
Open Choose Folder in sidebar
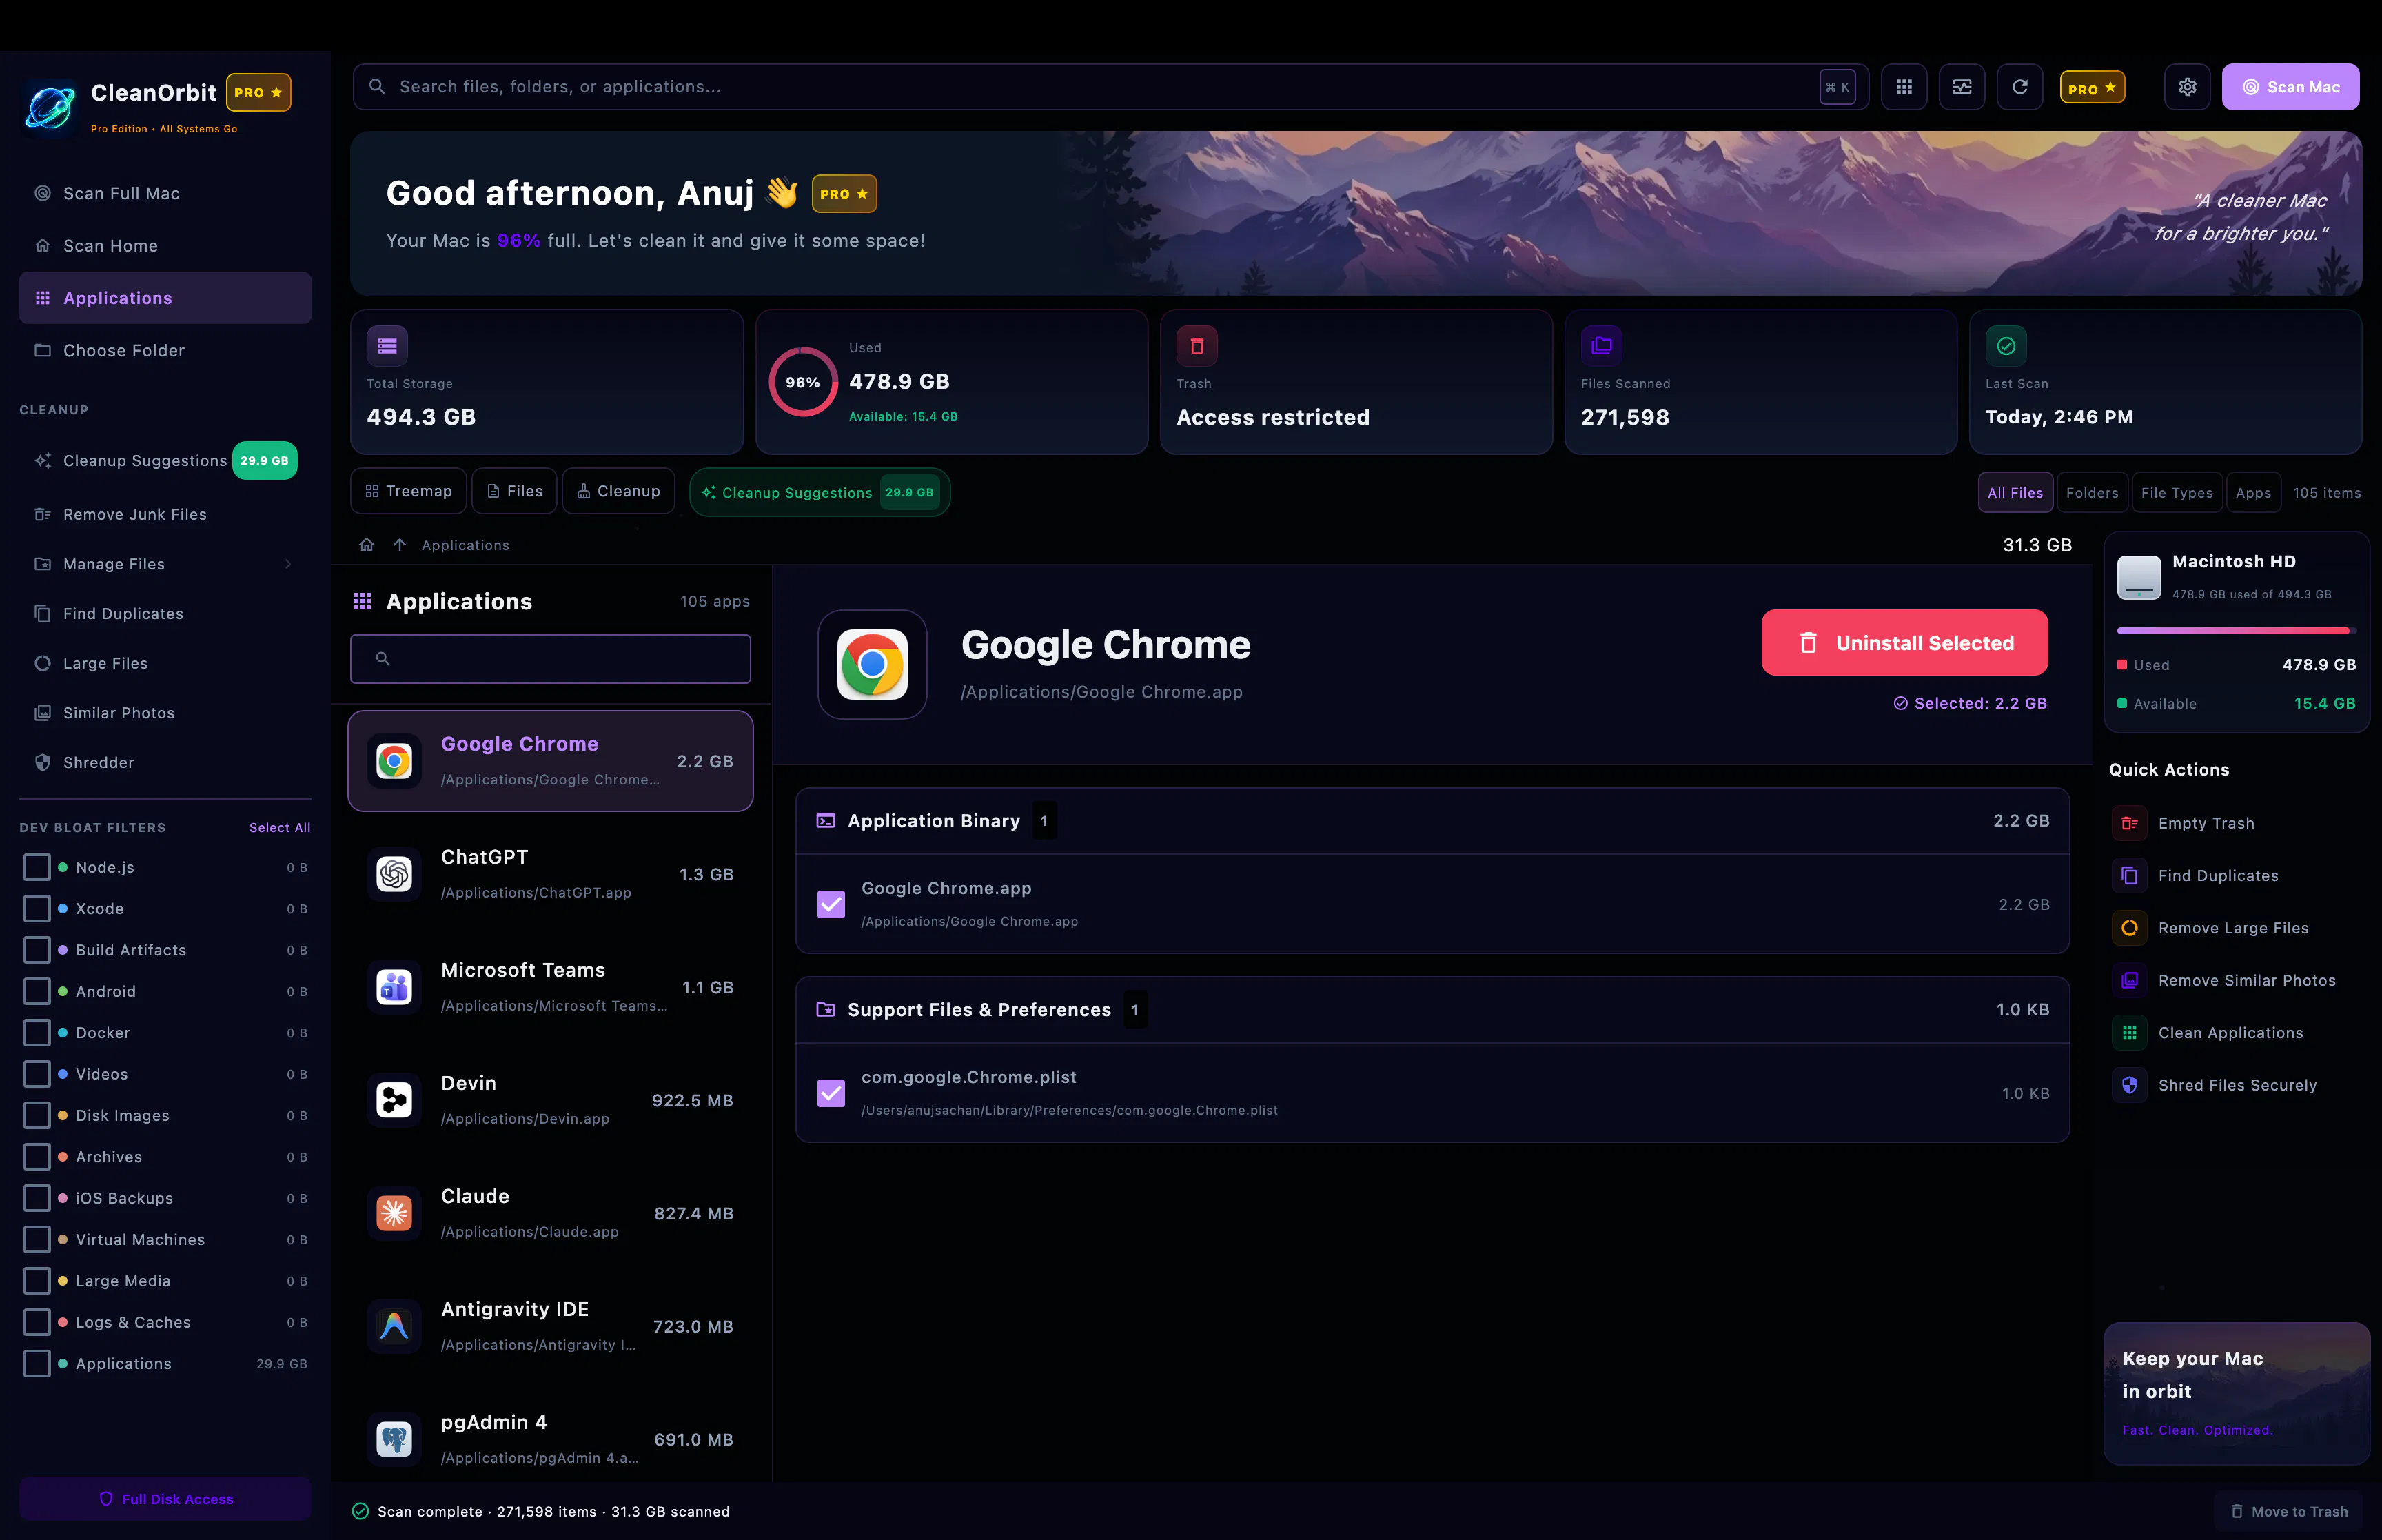[x=165, y=350]
